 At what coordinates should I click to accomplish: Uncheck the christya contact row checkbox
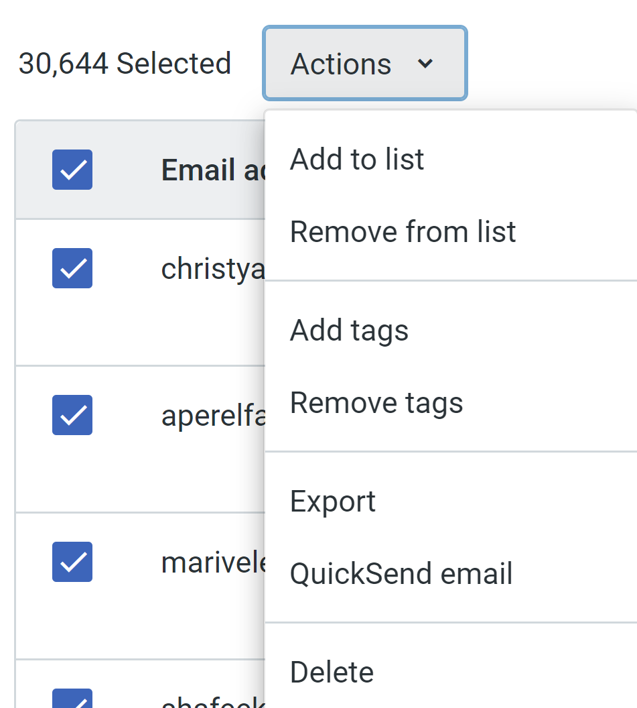[x=72, y=268]
